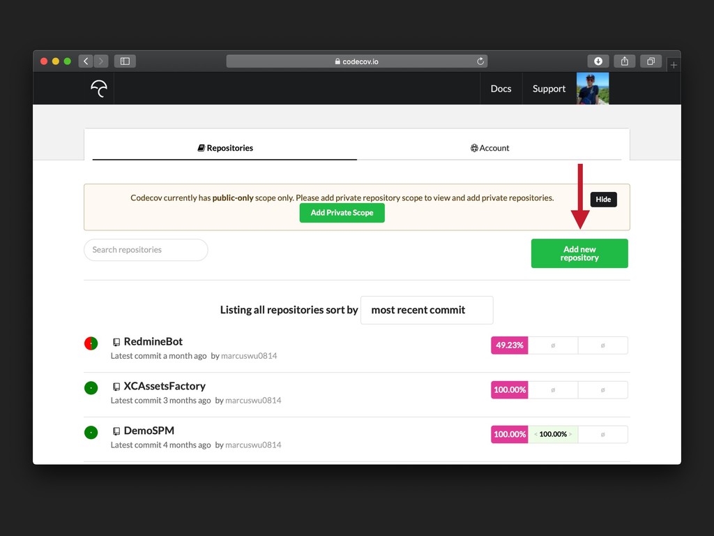The image size is (714, 536).
Task: Click the repo icon beside DemoSPM
Action: (x=116, y=431)
